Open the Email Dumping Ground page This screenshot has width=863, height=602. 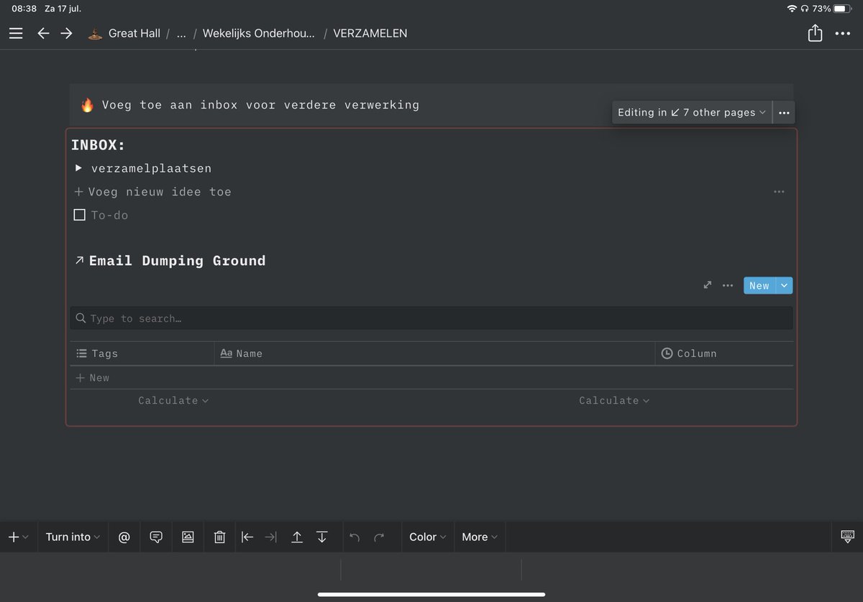click(x=177, y=260)
